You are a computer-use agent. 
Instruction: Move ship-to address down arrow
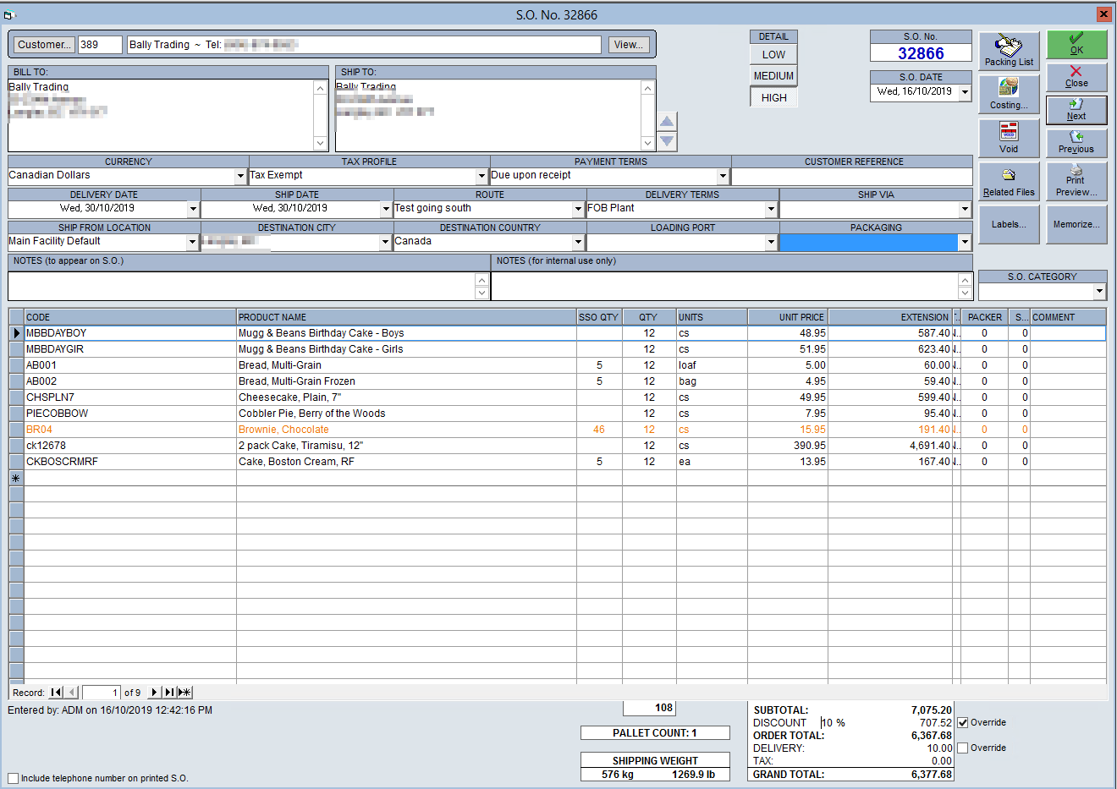[667, 141]
